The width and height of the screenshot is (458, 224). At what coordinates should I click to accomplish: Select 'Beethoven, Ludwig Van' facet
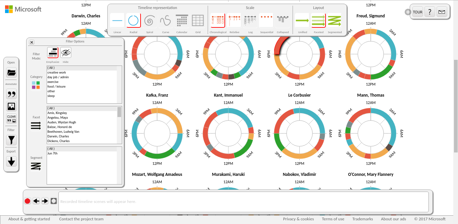pos(82,132)
